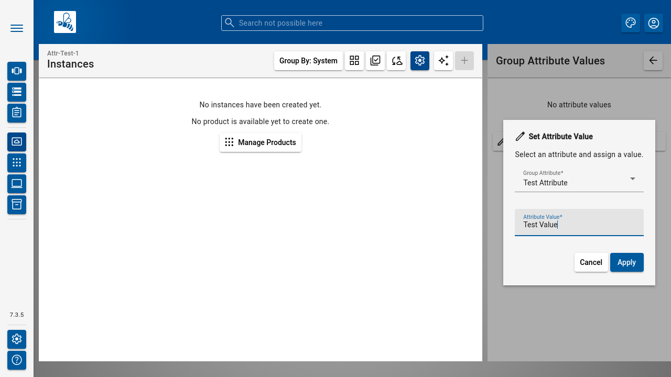Image resolution: width=671 pixels, height=377 pixels.
Task: Open the hamburger main menu
Action: coord(17,28)
